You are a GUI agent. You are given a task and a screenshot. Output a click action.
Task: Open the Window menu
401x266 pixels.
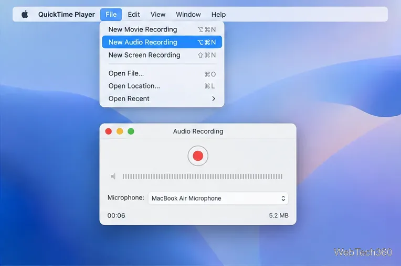pyautogui.click(x=188, y=15)
